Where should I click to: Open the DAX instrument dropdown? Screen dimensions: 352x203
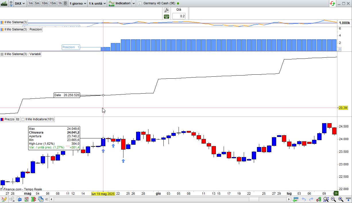pos(20,3)
